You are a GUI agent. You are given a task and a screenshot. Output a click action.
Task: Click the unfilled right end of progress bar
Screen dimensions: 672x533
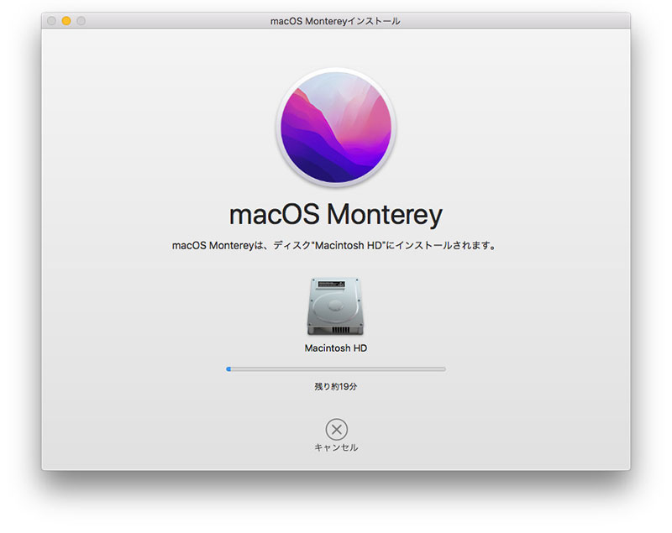pyautogui.click(x=437, y=368)
